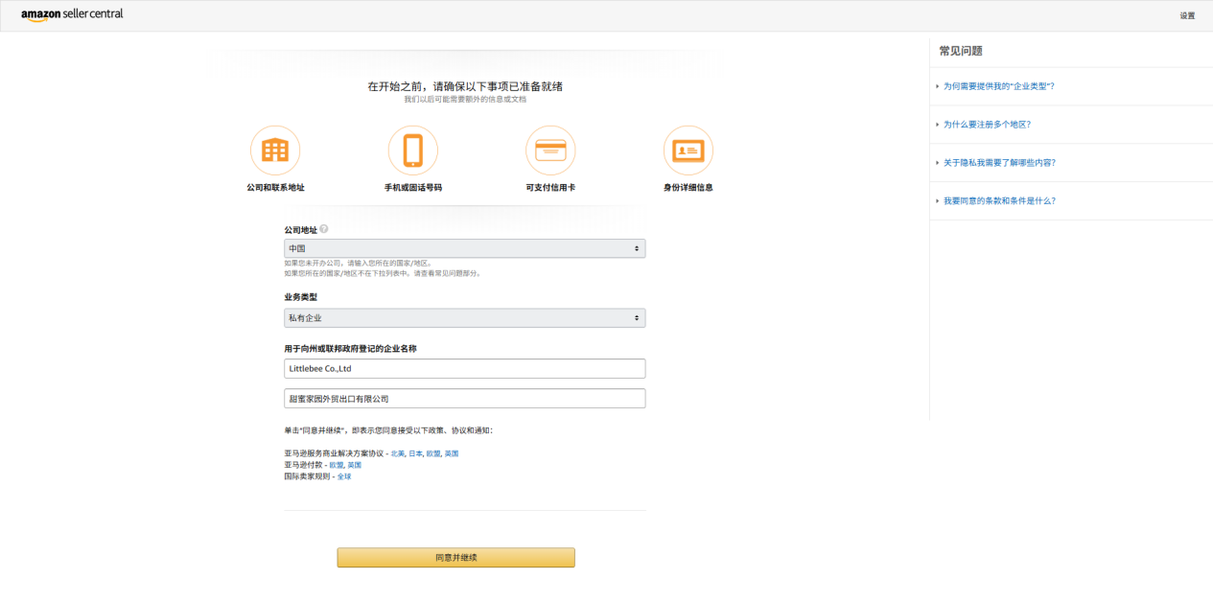Expand the FAQ 为何需要提供我的"企业类型"?

click(998, 86)
